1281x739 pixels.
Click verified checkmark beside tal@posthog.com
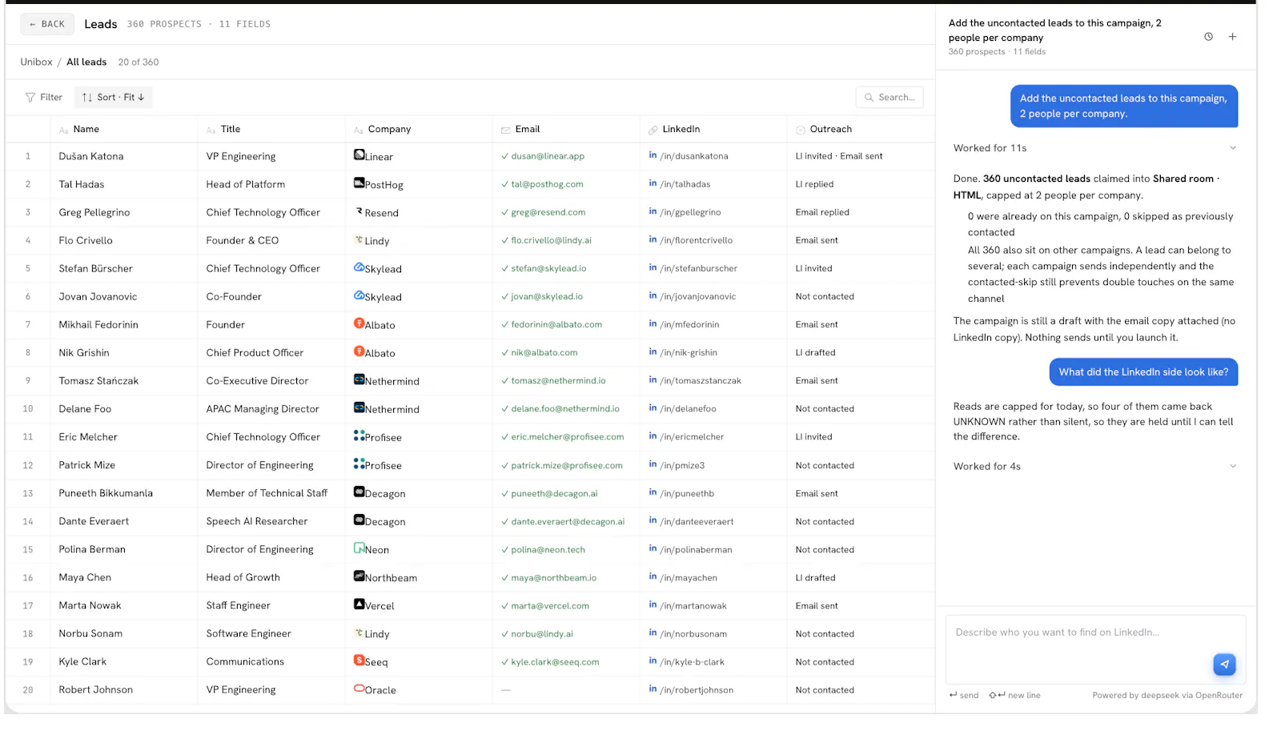[505, 184]
